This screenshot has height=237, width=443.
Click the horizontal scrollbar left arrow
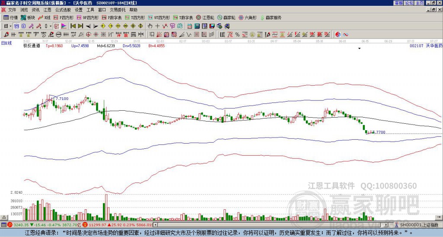click(x=155, y=225)
